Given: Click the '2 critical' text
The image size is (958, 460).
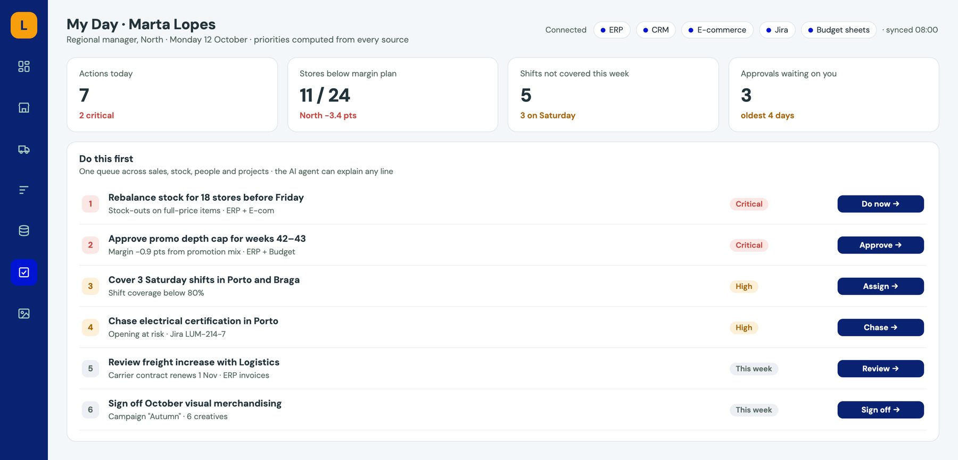Looking at the screenshot, I should (x=96, y=115).
